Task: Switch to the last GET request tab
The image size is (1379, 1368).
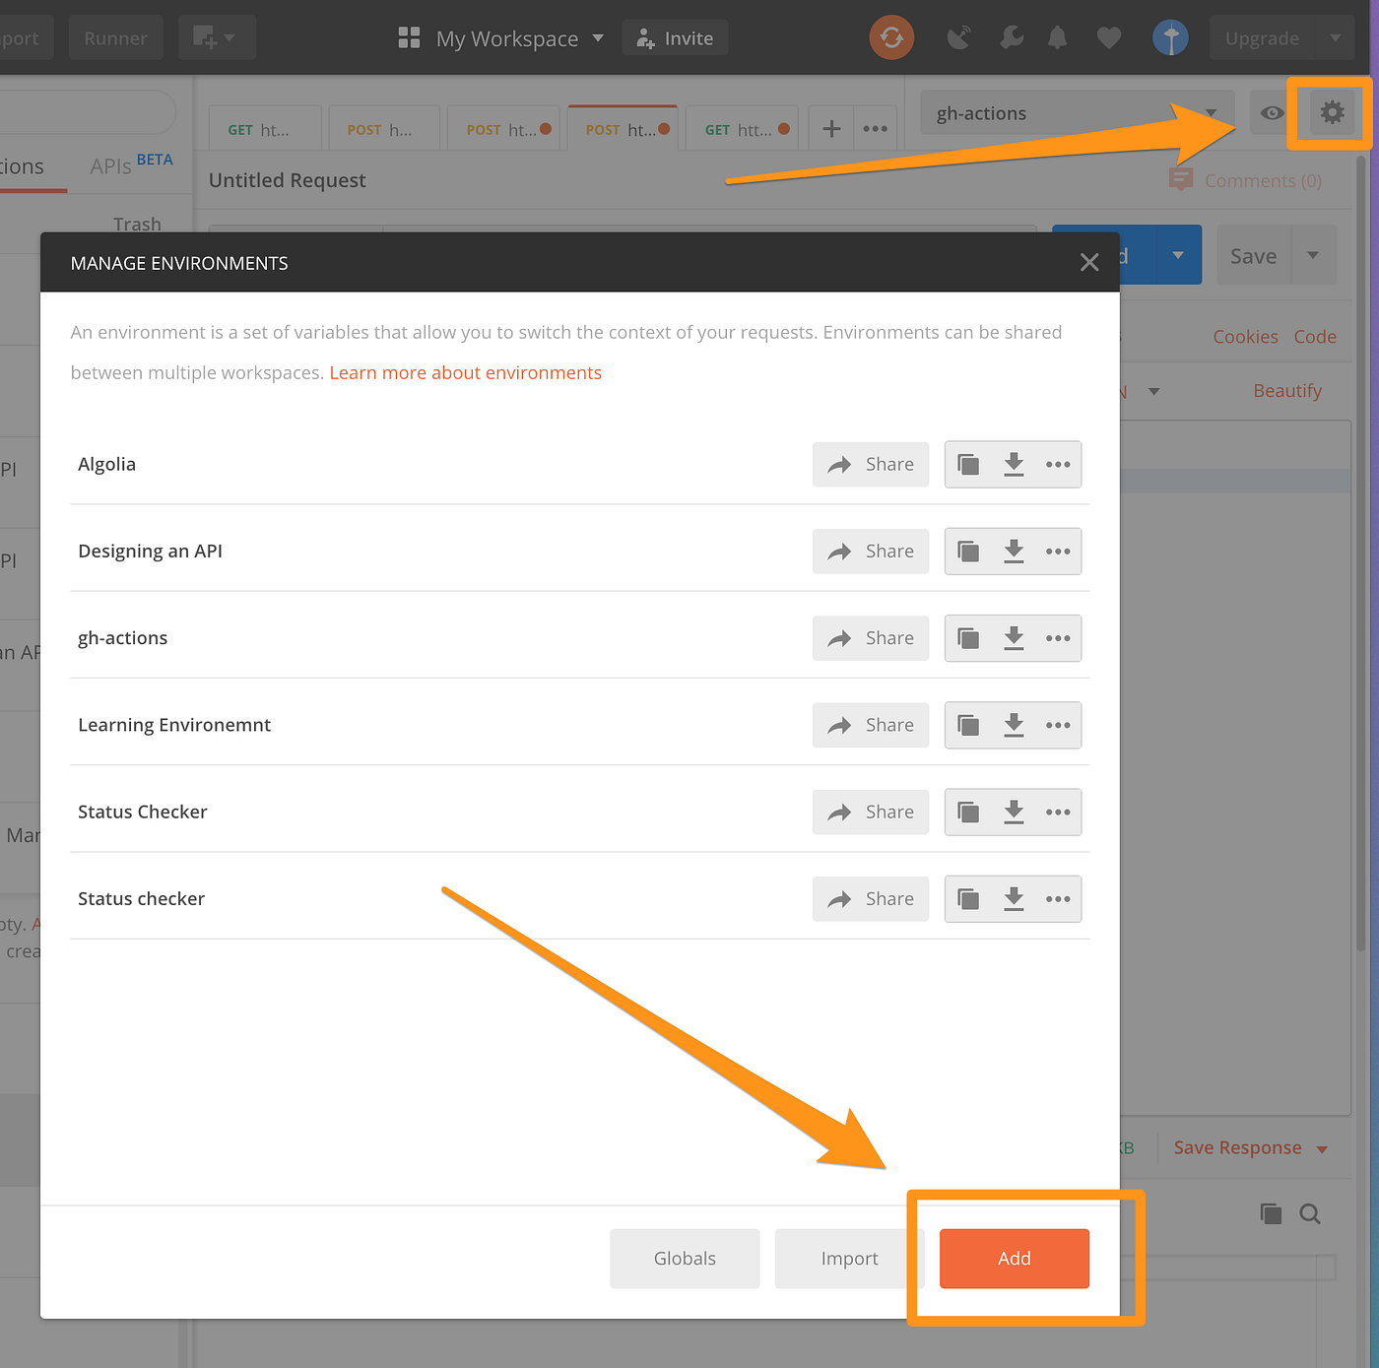Action: 742,129
